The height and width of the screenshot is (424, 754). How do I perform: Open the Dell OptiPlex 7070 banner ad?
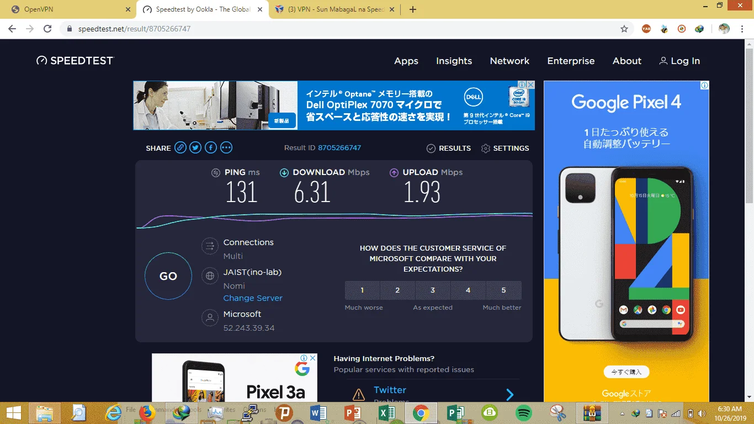pyautogui.click(x=333, y=105)
